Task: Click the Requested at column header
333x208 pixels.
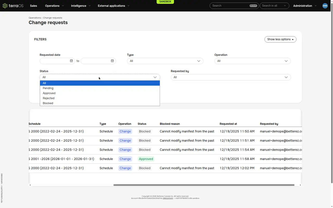Action: click(228, 124)
